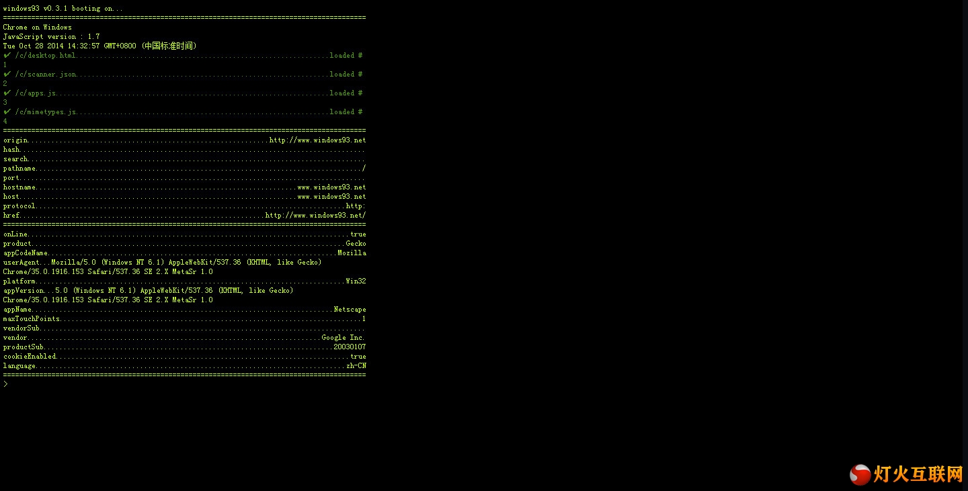
Task: Click the '/c/apps.js' file path text
Action: click(x=36, y=93)
